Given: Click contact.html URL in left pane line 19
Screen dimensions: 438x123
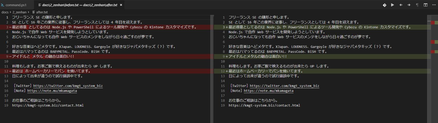Looking at the screenshot, I should click(x=48, y=105).
